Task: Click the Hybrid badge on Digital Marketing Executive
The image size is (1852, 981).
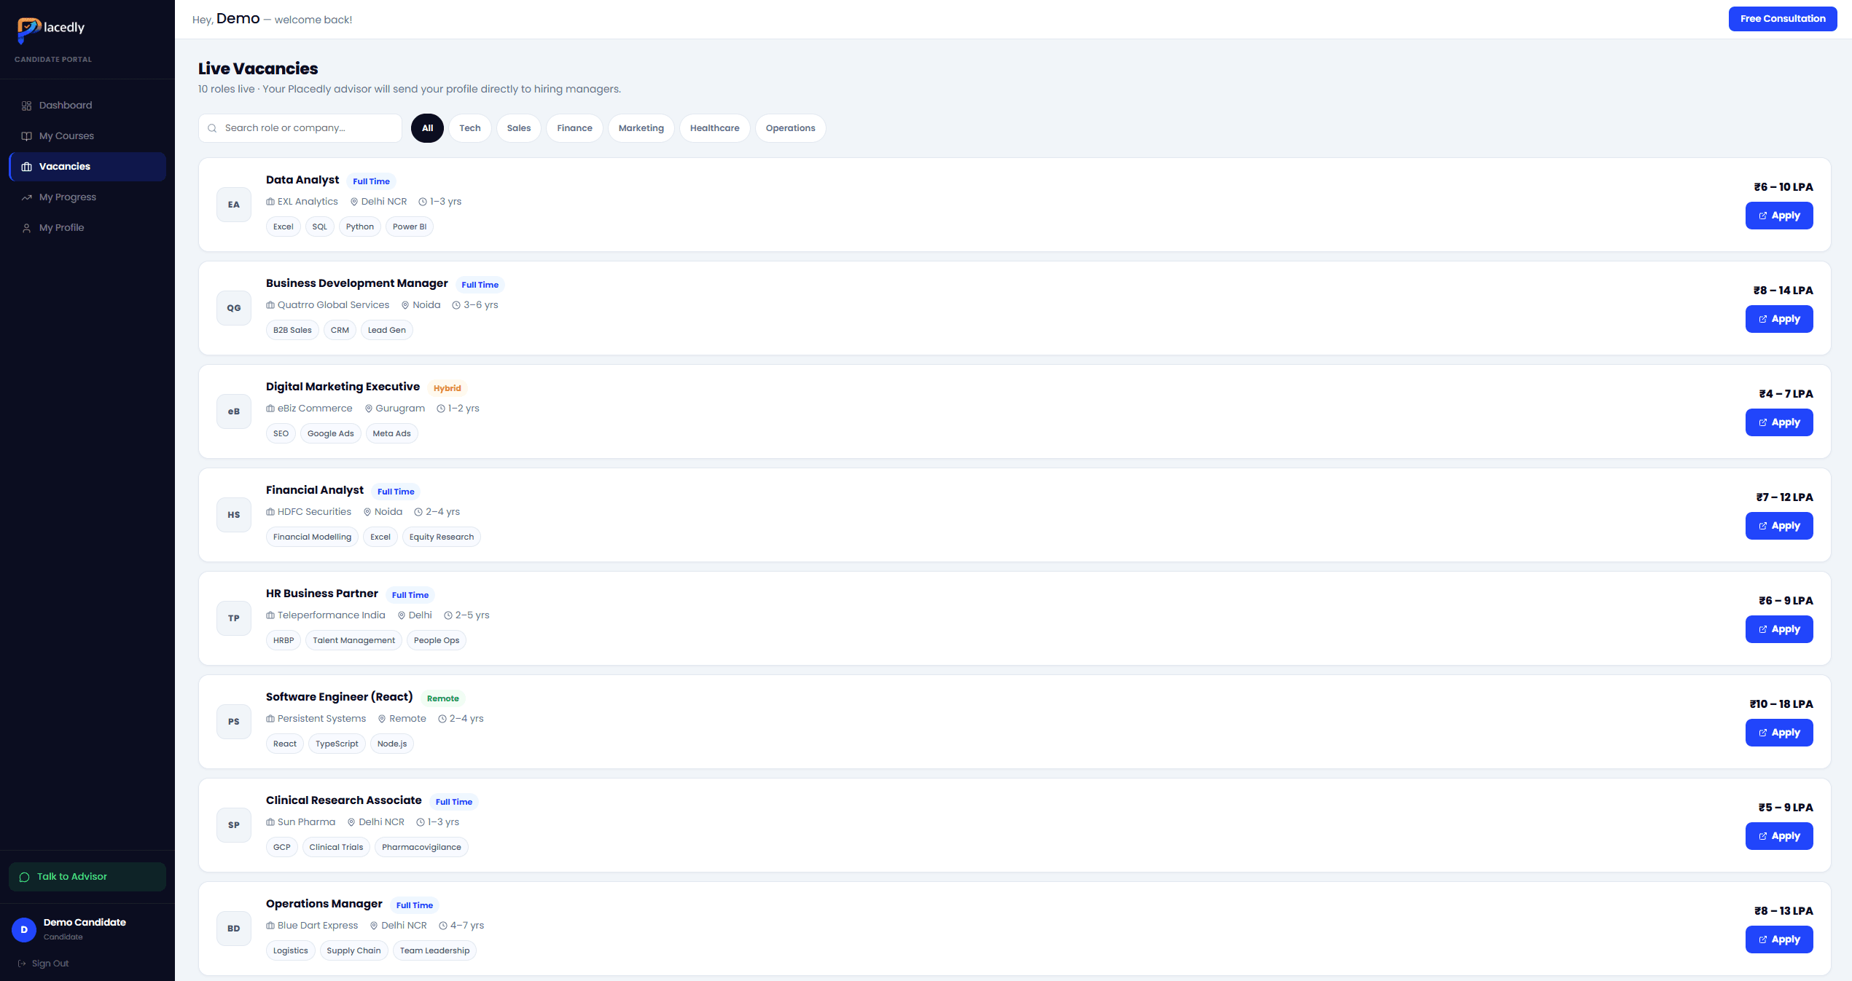Action: click(448, 388)
